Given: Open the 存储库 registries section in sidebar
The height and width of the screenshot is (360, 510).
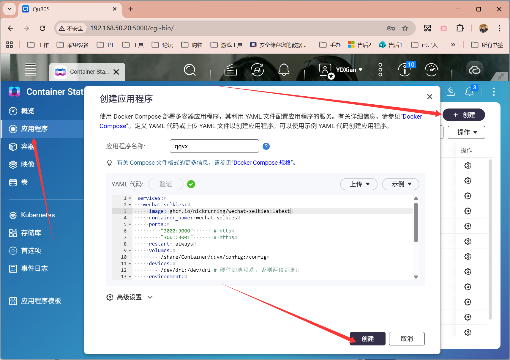Looking at the screenshot, I should pyautogui.click(x=31, y=233).
